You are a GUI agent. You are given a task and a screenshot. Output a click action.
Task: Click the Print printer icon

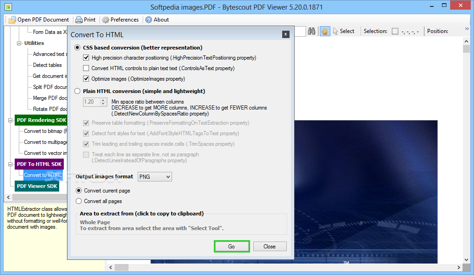79,20
